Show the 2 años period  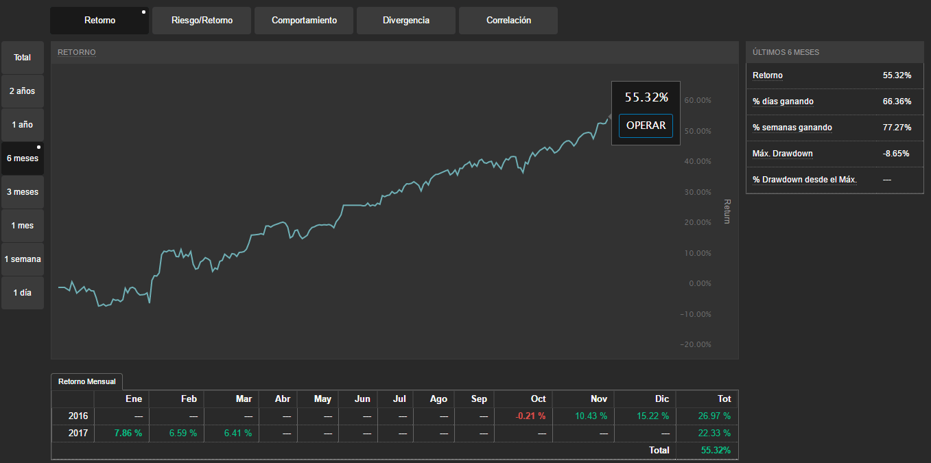point(23,91)
